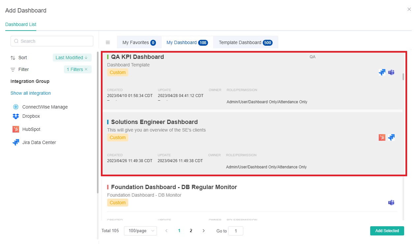This screenshot has width=417, height=244.
Task: Click the Teams icon on Foundation Dashboard card
Action: click(x=391, y=203)
